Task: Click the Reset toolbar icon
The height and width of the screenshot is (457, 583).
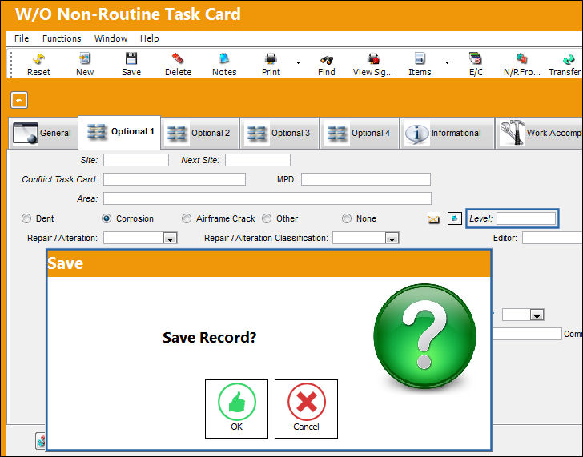Action: click(38, 58)
